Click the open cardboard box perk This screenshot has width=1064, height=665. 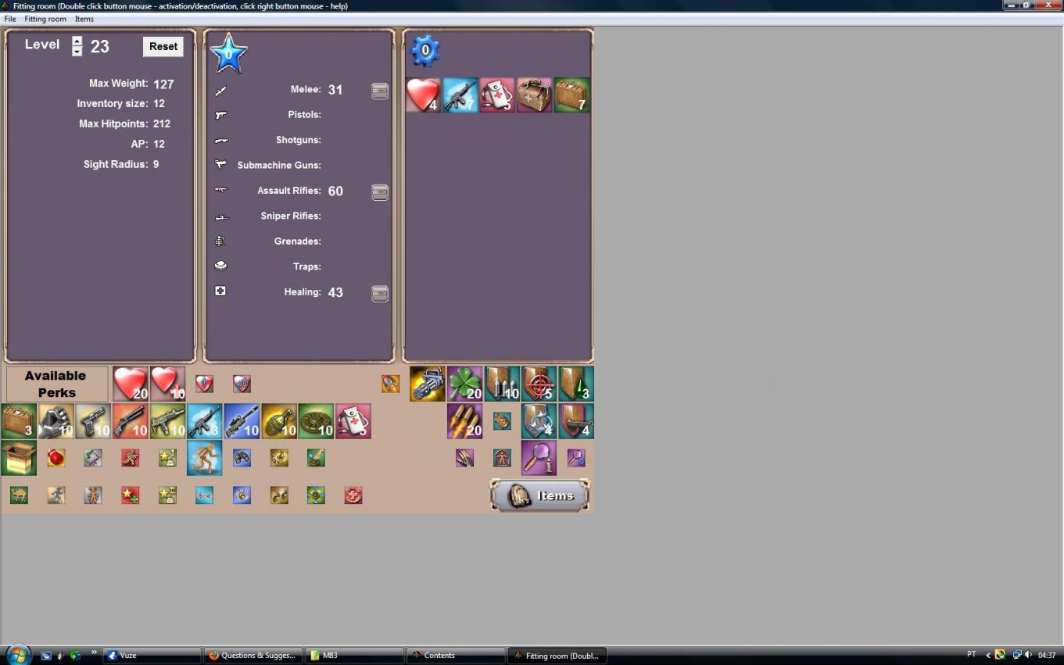(x=19, y=458)
